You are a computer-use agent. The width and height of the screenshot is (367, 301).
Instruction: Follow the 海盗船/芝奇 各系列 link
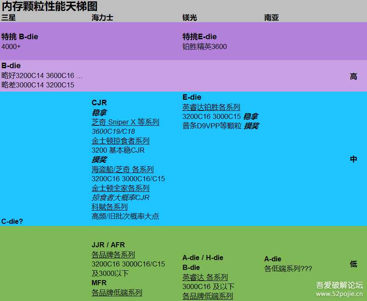(122, 169)
